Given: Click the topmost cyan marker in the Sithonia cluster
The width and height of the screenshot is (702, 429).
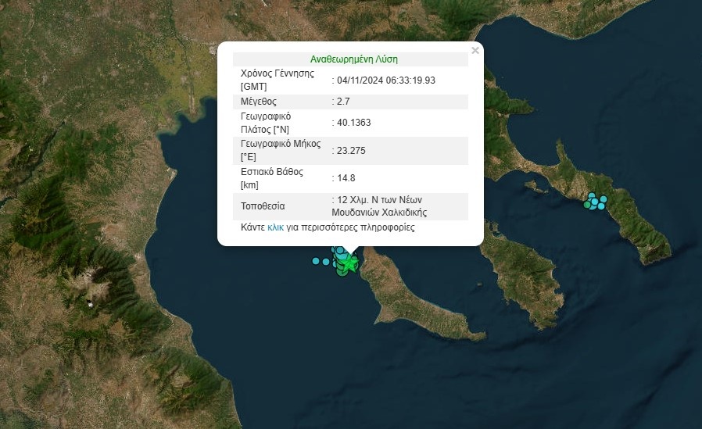Looking at the screenshot, I should point(592,195).
